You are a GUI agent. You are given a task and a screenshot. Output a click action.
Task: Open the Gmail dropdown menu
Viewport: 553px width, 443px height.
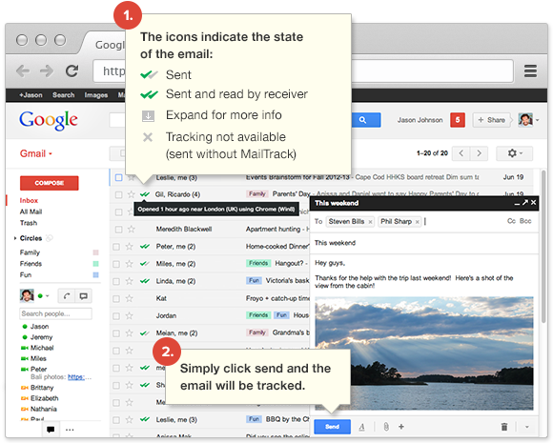point(36,153)
